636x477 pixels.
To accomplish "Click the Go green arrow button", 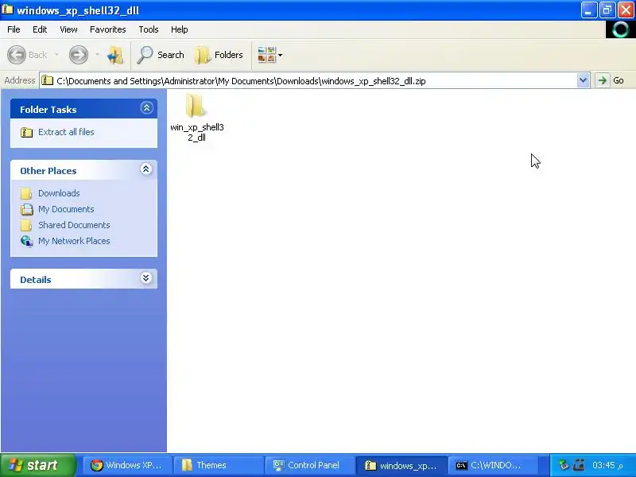I will click(x=603, y=80).
